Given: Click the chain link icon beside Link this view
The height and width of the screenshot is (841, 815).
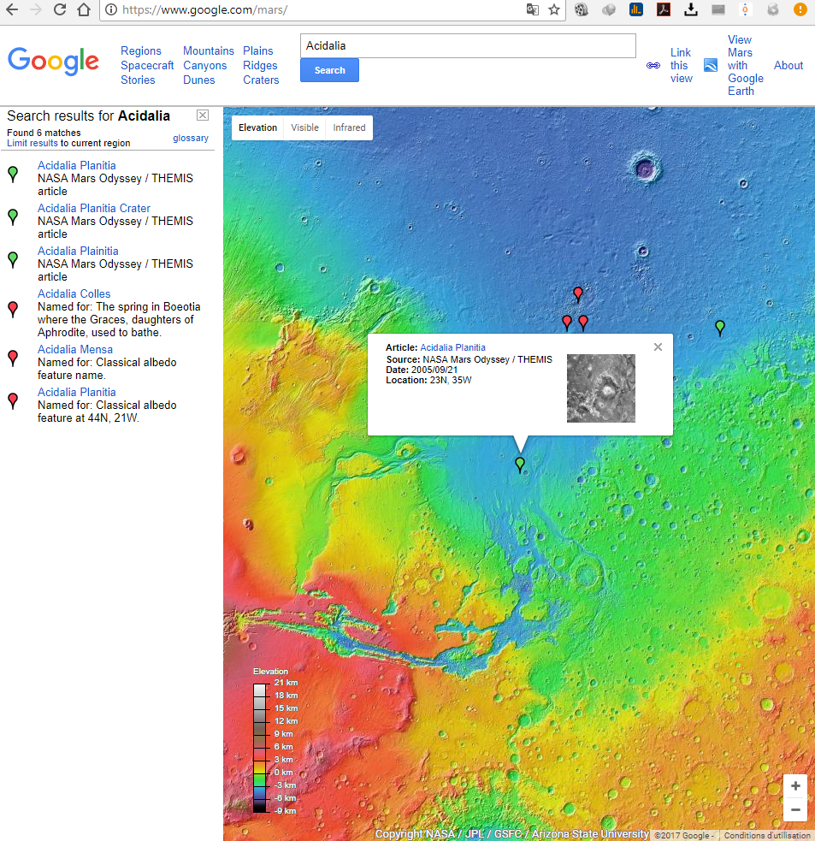Looking at the screenshot, I should [x=653, y=65].
